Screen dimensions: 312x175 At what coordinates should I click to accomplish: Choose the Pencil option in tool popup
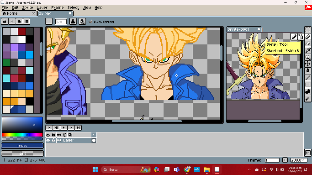[x=294, y=37]
